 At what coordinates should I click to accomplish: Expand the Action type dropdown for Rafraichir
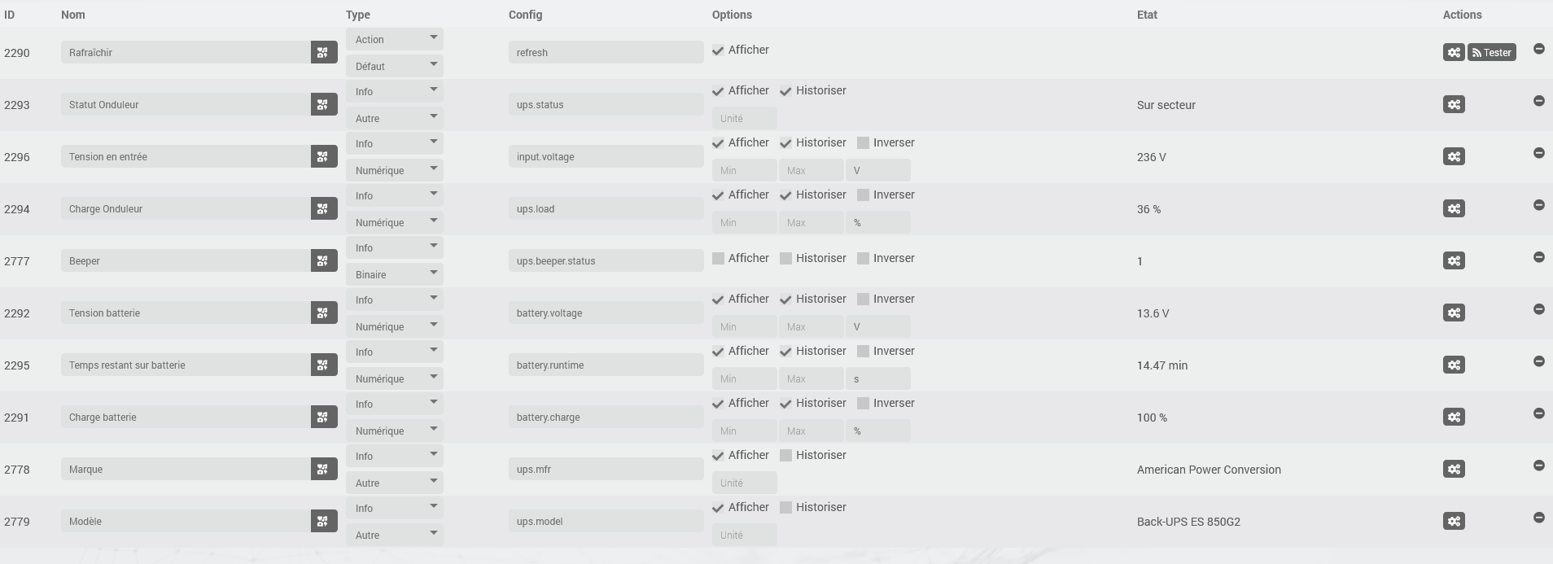coord(394,39)
